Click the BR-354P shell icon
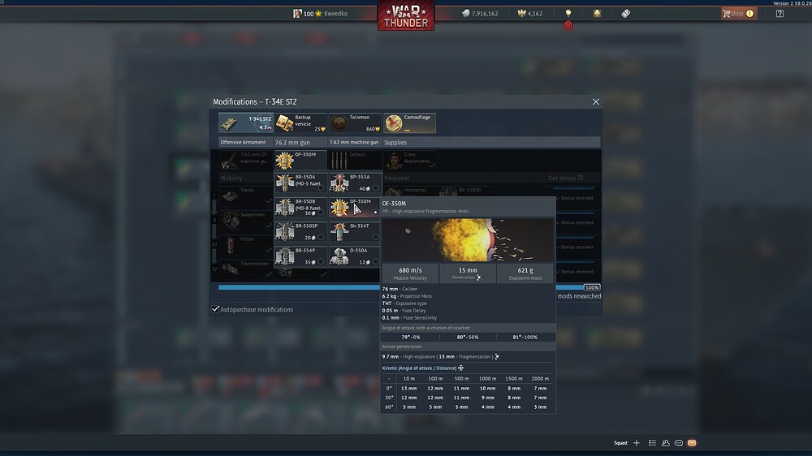Screen dimensions: 812x456 coord(285,256)
